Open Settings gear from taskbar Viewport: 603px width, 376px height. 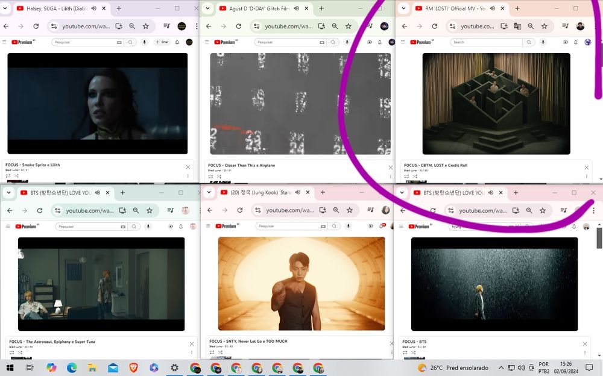[175, 368]
